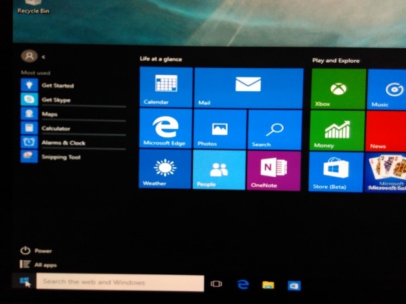Open Get Started from Most used

pyautogui.click(x=74, y=85)
